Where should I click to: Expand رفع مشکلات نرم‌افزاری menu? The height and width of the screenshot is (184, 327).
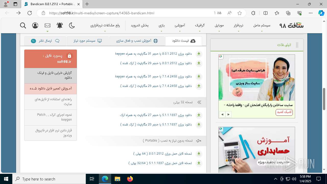[x=105, y=25]
